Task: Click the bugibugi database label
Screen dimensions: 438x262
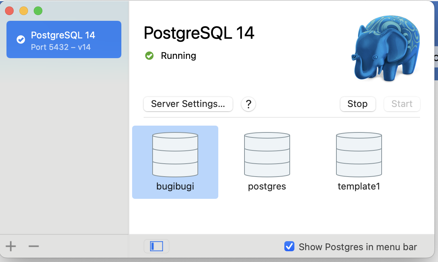Action: (175, 187)
